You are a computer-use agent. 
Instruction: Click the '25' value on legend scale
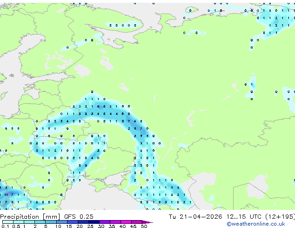[x=90, y=226]
